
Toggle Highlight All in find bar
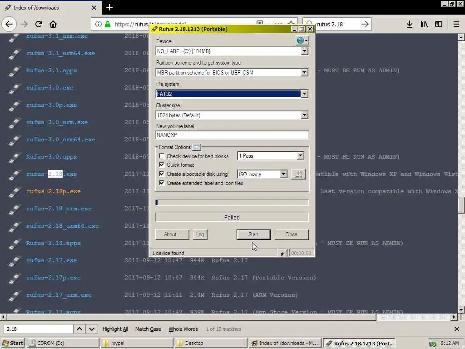pos(115,329)
